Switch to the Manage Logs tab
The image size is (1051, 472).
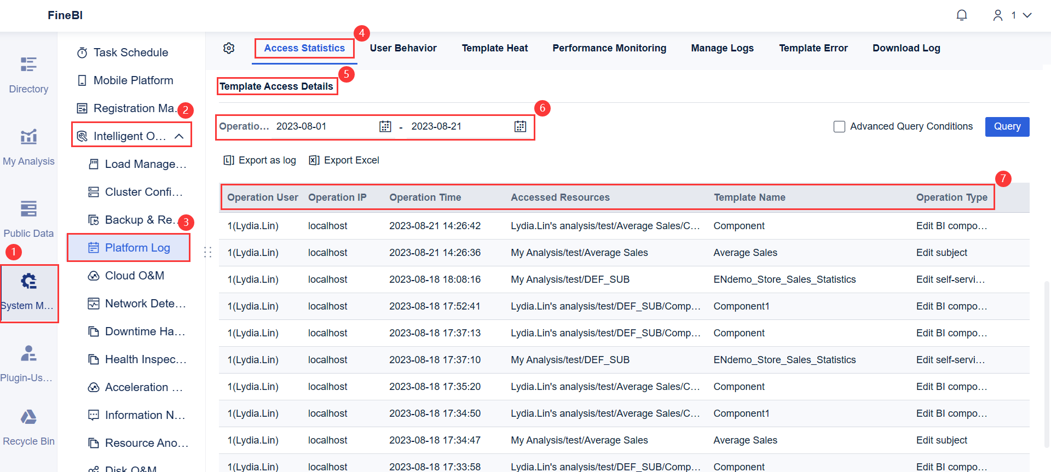pyautogui.click(x=723, y=48)
